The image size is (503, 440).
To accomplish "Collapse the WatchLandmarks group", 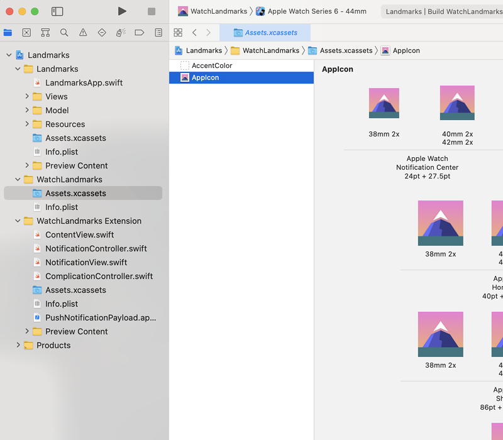I will tap(18, 179).
